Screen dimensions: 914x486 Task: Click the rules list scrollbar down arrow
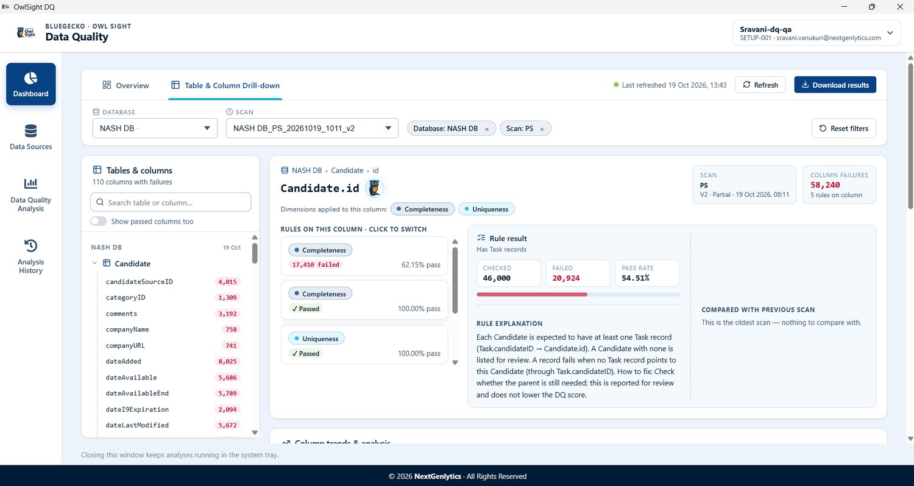[x=455, y=362]
